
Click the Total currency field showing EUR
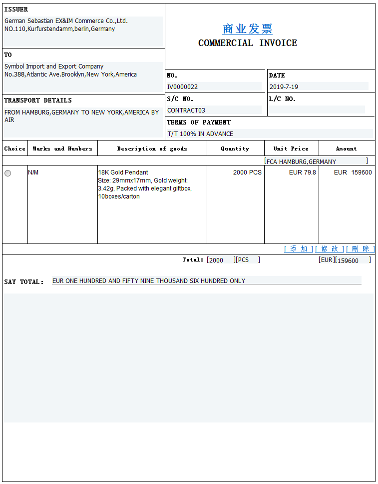[327, 260]
